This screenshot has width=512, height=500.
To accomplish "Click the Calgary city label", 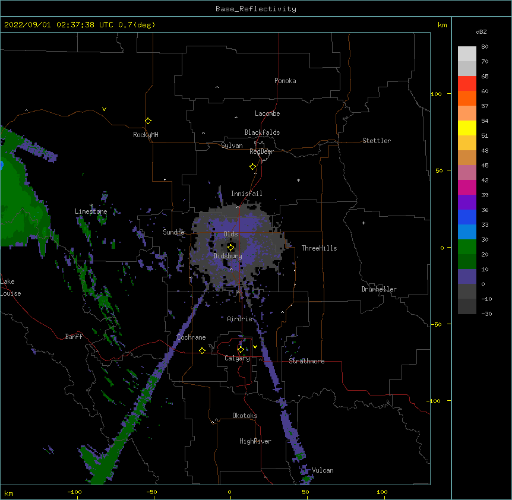I will pyautogui.click(x=238, y=358).
